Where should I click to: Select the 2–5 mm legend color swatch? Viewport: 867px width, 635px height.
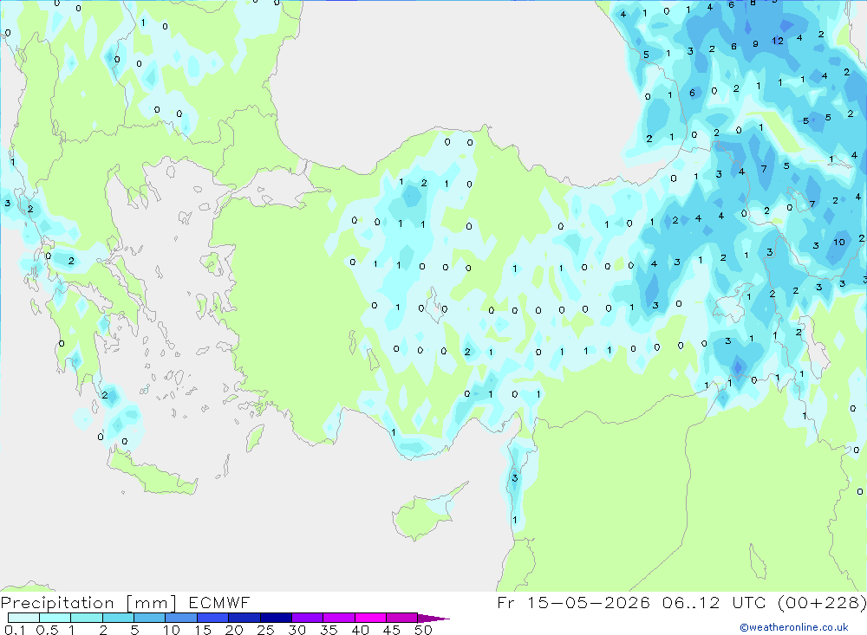(x=118, y=618)
